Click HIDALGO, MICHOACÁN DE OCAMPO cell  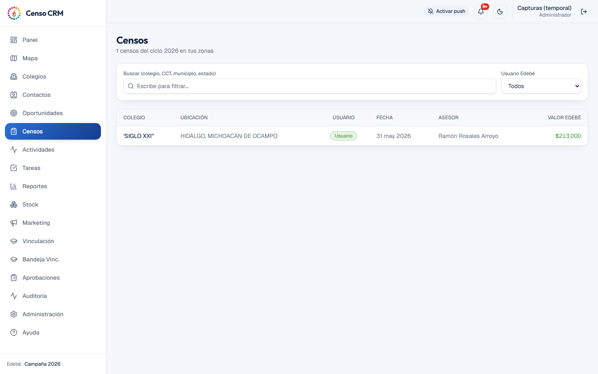pos(229,136)
